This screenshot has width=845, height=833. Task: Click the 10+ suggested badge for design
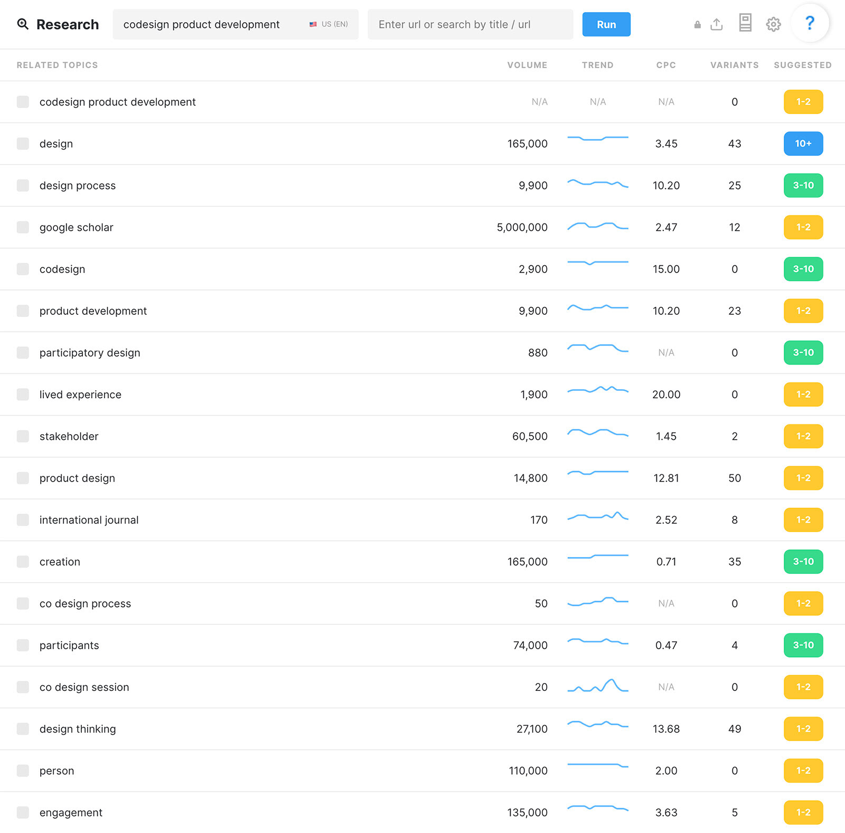(803, 143)
